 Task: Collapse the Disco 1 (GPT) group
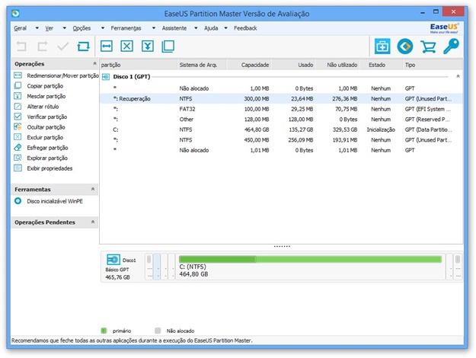point(458,76)
